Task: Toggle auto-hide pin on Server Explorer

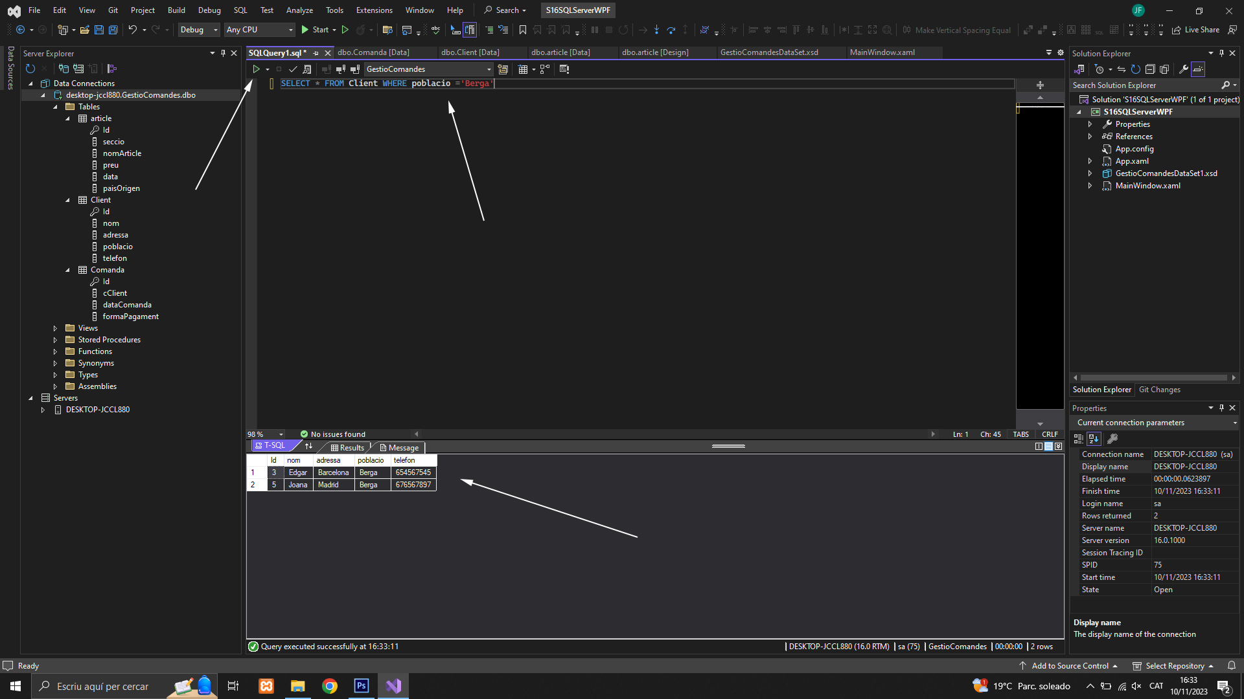Action: click(x=223, y=53)
